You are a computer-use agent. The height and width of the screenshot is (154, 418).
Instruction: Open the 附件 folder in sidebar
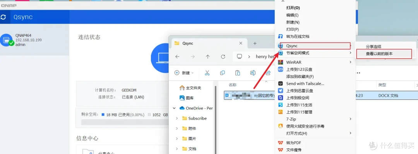189,128
